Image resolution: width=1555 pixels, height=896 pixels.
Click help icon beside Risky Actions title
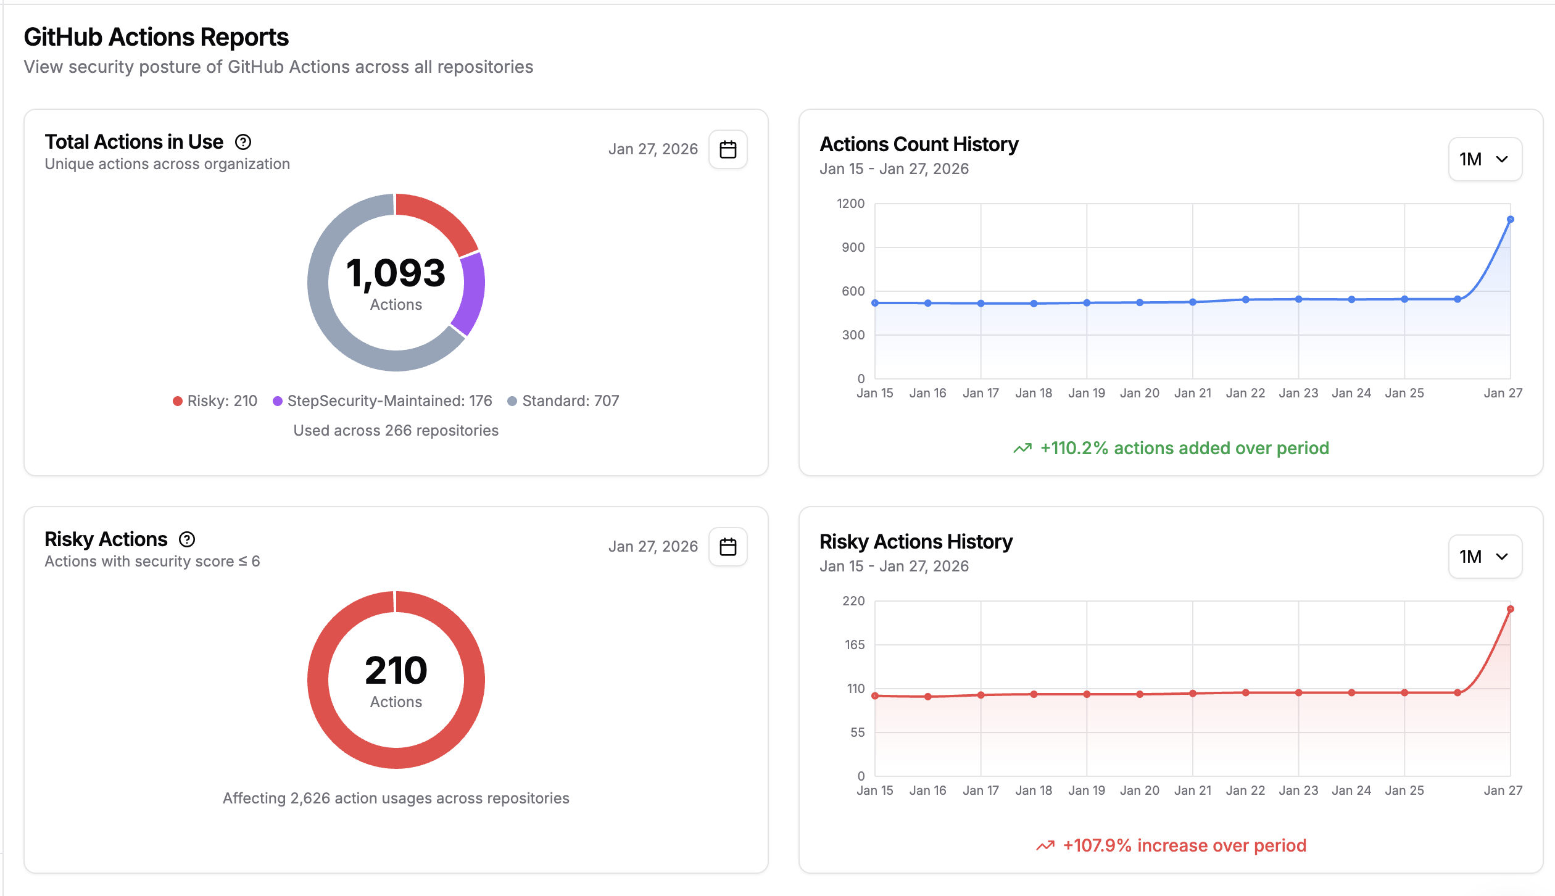[x=187, y=540]
